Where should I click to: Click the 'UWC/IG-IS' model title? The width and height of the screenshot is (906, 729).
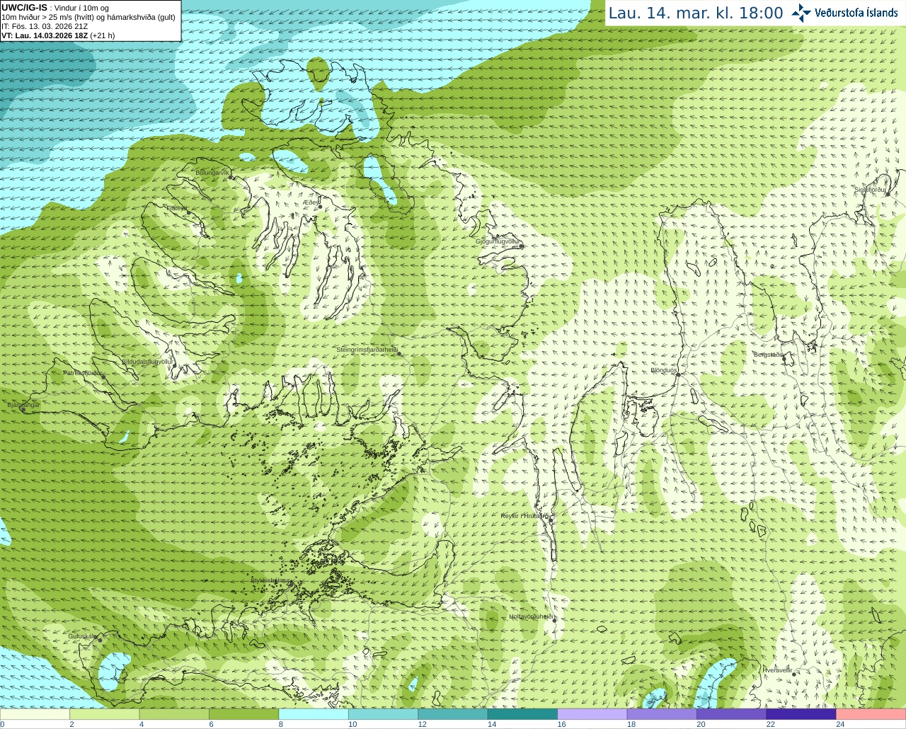coord(24,8)
